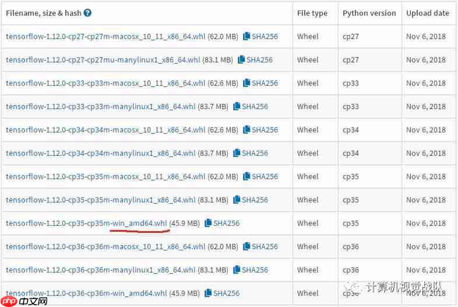Screen dimensions: 458x307
Task: Copy SHA256 for the cp36m macosx wheel
Action: [260, 247]
